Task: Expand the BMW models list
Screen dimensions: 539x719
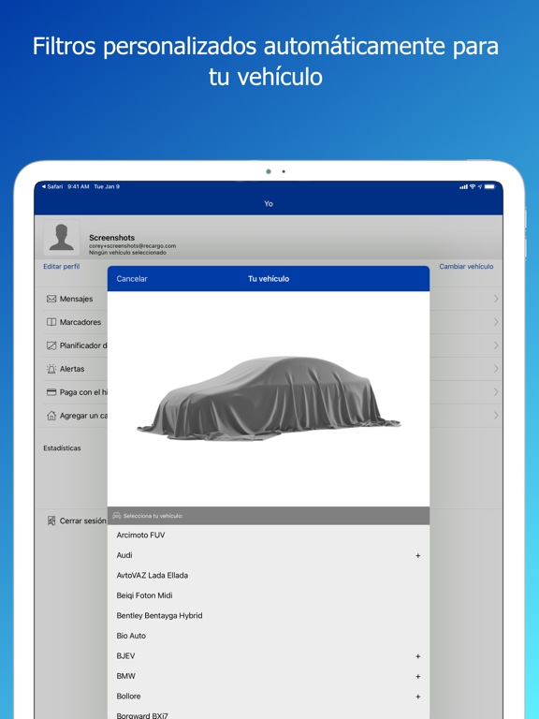Action: (417, 677)
